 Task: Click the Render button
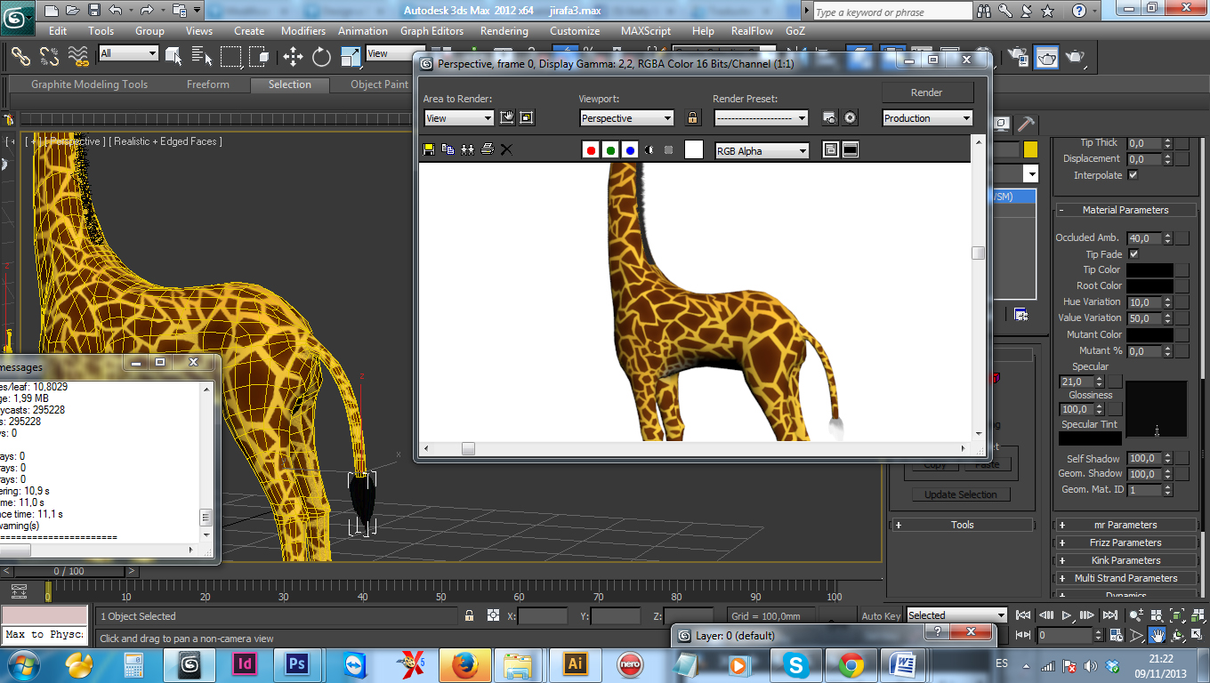926,92
